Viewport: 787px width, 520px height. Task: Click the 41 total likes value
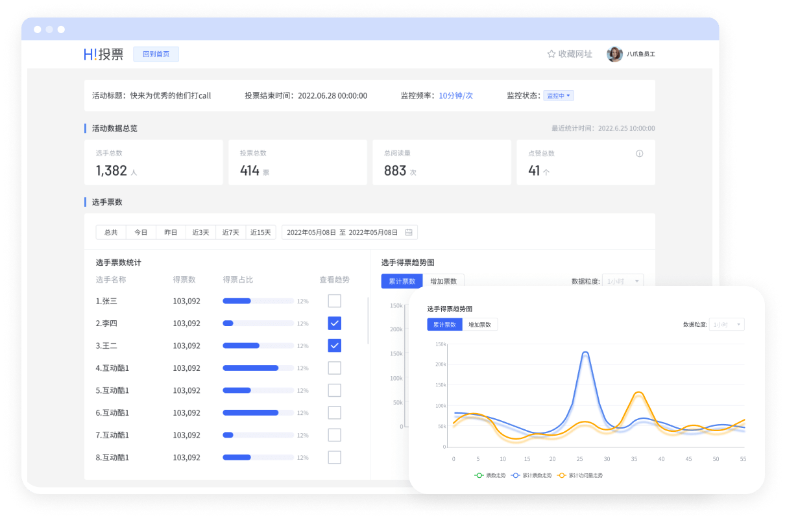click(534, 171)
